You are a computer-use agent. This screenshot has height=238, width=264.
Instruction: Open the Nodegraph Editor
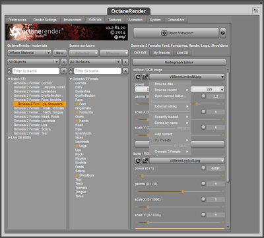(x=179, y=63)
